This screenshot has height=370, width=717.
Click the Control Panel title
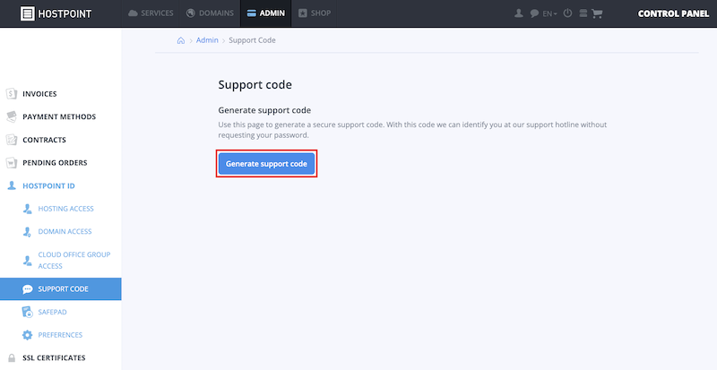pos(674,13)
